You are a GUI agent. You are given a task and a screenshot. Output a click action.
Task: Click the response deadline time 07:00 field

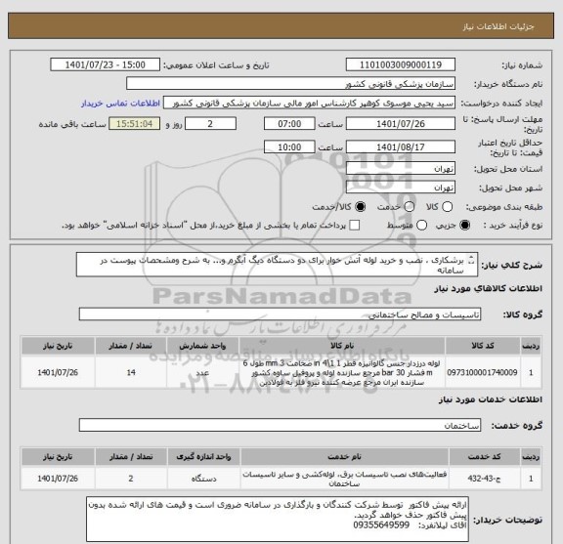289,124
